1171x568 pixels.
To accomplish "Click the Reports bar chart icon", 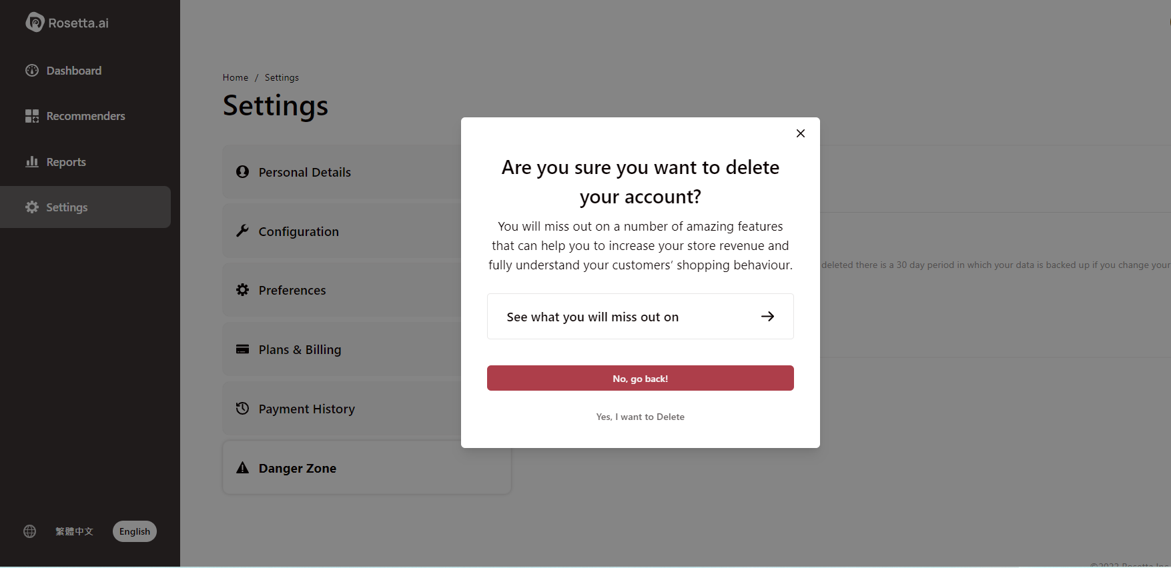I will click(x=32, y=161).
